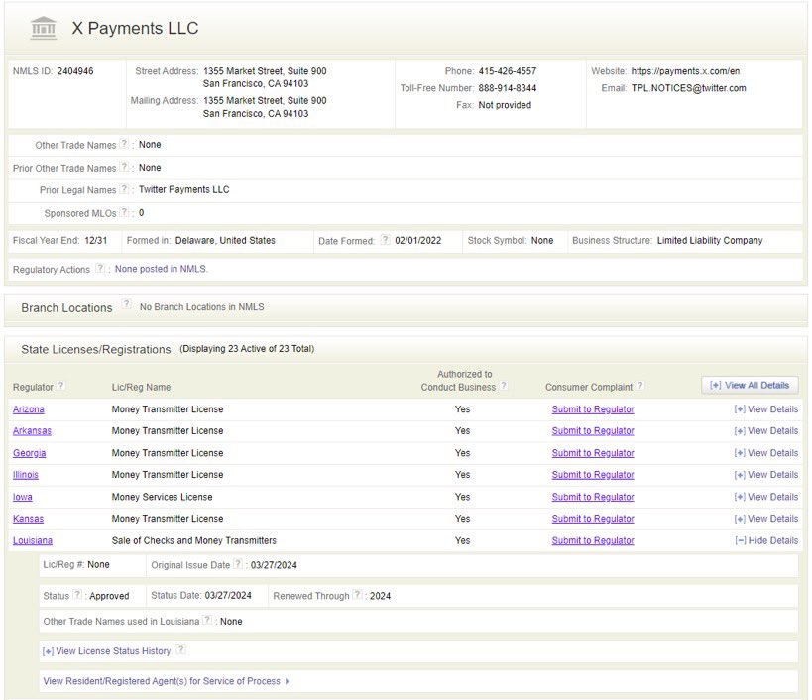The image size is (812, 700).
Task: Click the help icon beside Consumer Complaint header
Action: click(640, 386)
